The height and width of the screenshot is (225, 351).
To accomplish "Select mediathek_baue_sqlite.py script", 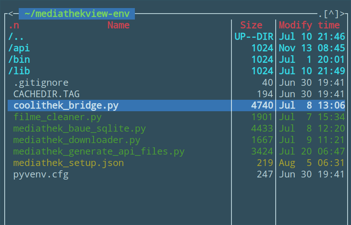I will pyautogui.click(x=80, y=128).
